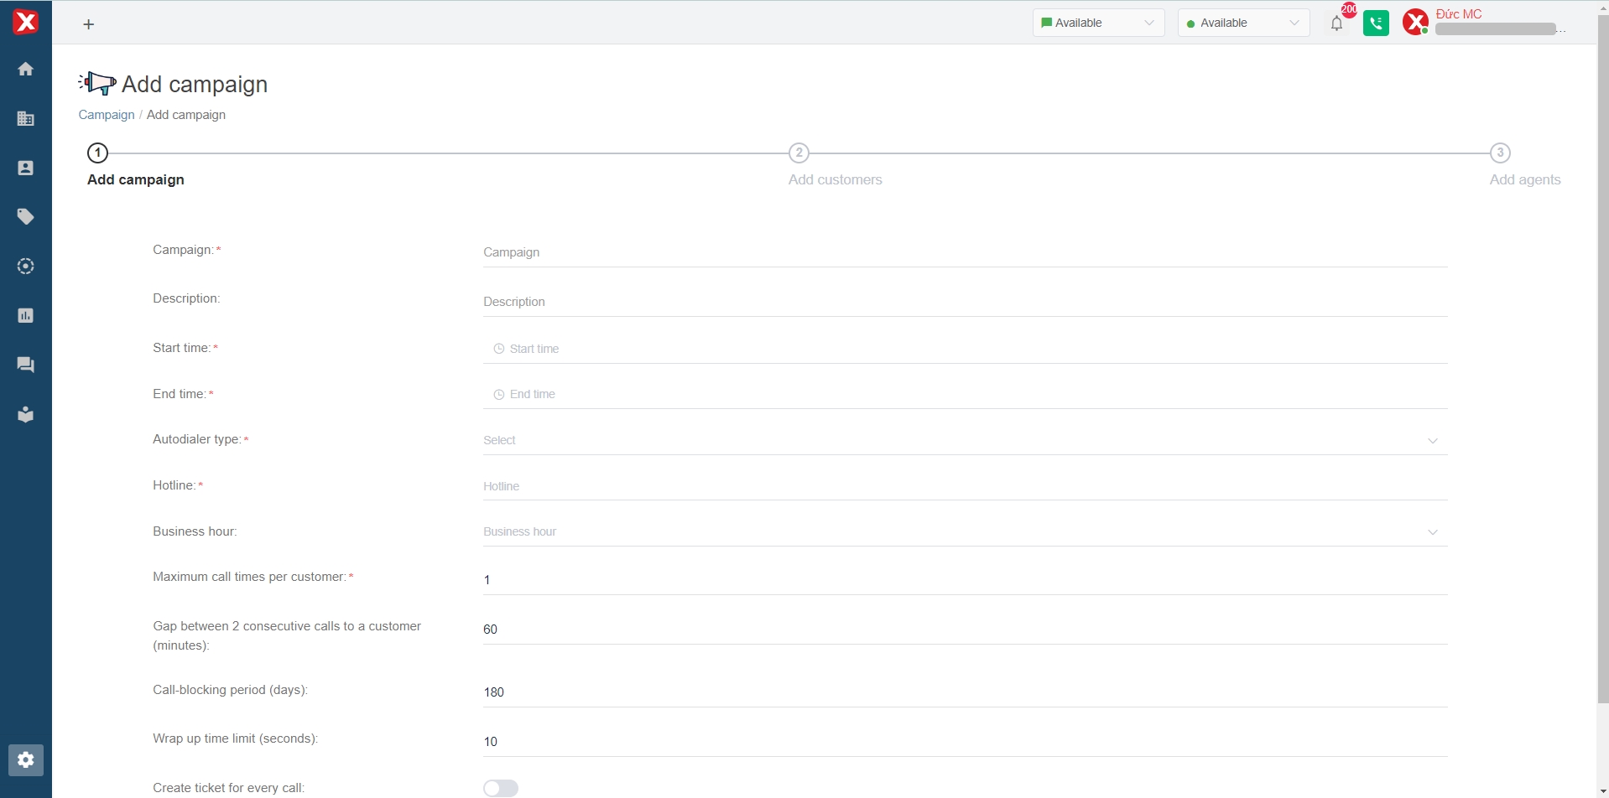Viewport: 1609px width, 798px height.
Task: Expand the Autodialer type dropdown
Action: coord(965,440)
